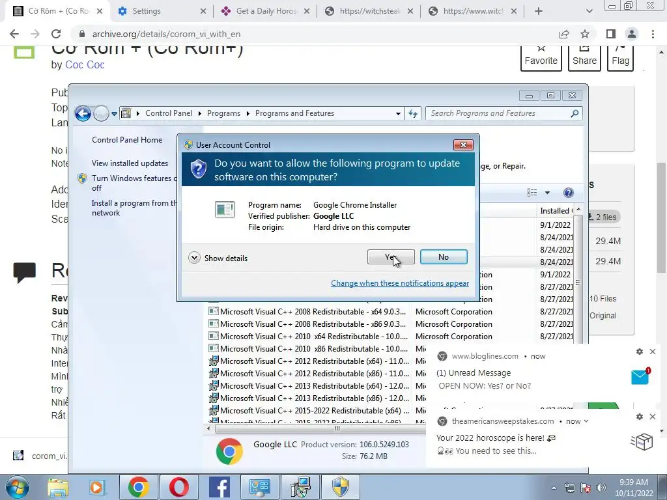Click the volume speaker tray icon
The height and width of the screenshot is (500, 667).
coord(601,488)
